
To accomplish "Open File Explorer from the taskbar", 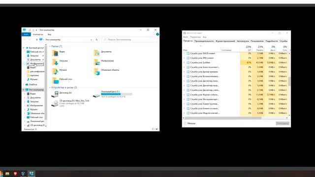I will click(7, 174).
